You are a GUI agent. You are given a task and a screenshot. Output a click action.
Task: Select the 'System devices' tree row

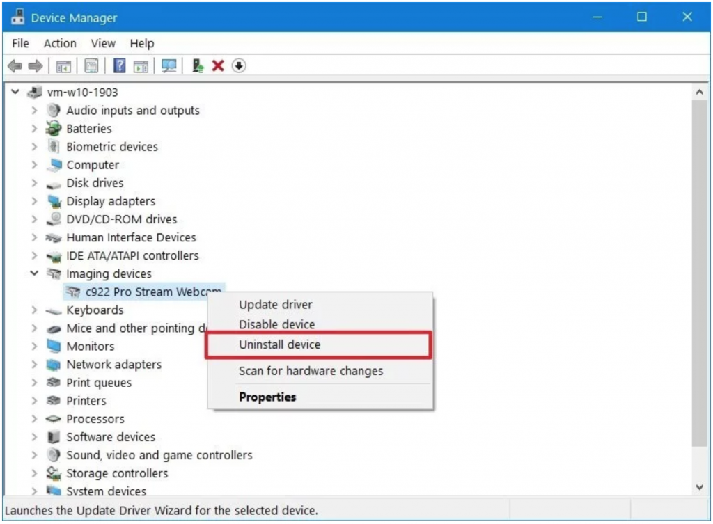pyautogui.click(x=107, y=491)
